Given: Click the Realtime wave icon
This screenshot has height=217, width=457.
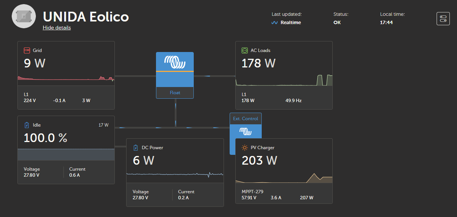Looking at the screenshot, I should pyautogui.click(x=275, y=23).
